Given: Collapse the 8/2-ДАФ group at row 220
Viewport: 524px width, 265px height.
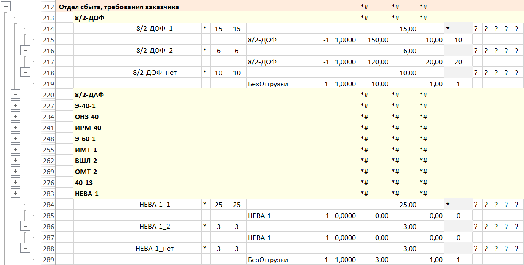Looking at the screenshot, I should point(15,94).
